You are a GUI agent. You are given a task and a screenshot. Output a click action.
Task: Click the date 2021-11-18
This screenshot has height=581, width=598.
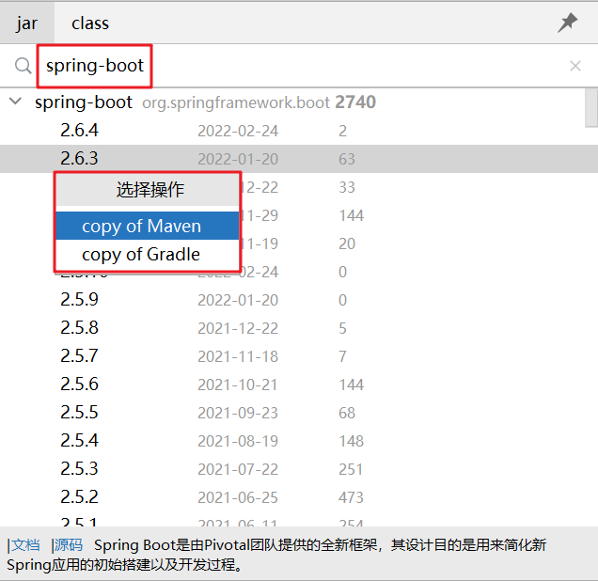pos(238,357)
